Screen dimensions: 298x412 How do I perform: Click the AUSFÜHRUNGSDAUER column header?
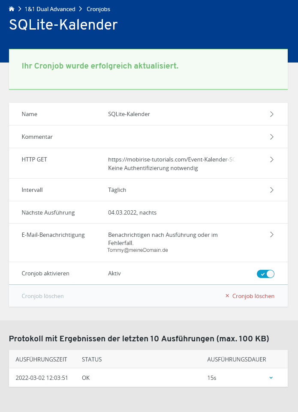tap(236, 359)
